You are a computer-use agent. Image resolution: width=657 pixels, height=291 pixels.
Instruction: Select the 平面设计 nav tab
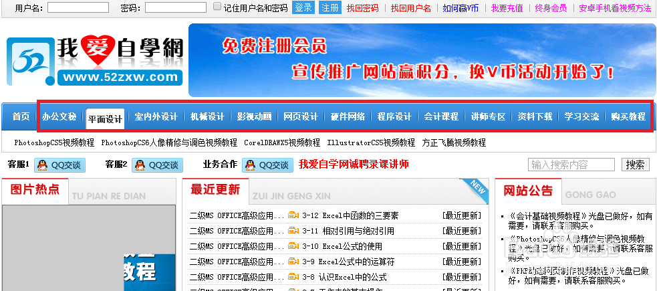(x=105, y=119)
